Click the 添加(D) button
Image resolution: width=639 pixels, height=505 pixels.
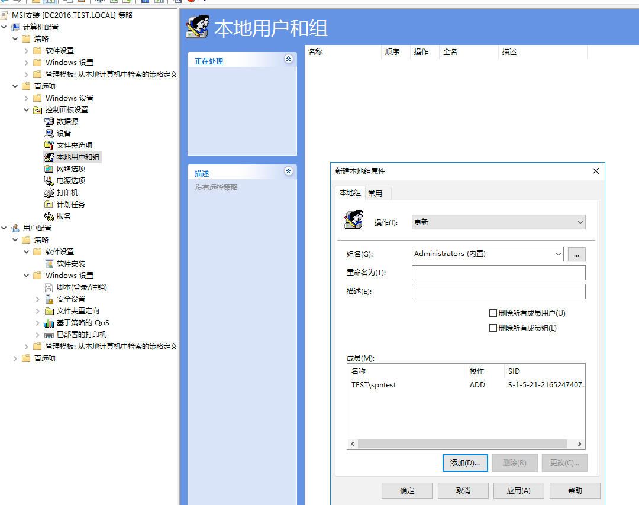[465, 463]
